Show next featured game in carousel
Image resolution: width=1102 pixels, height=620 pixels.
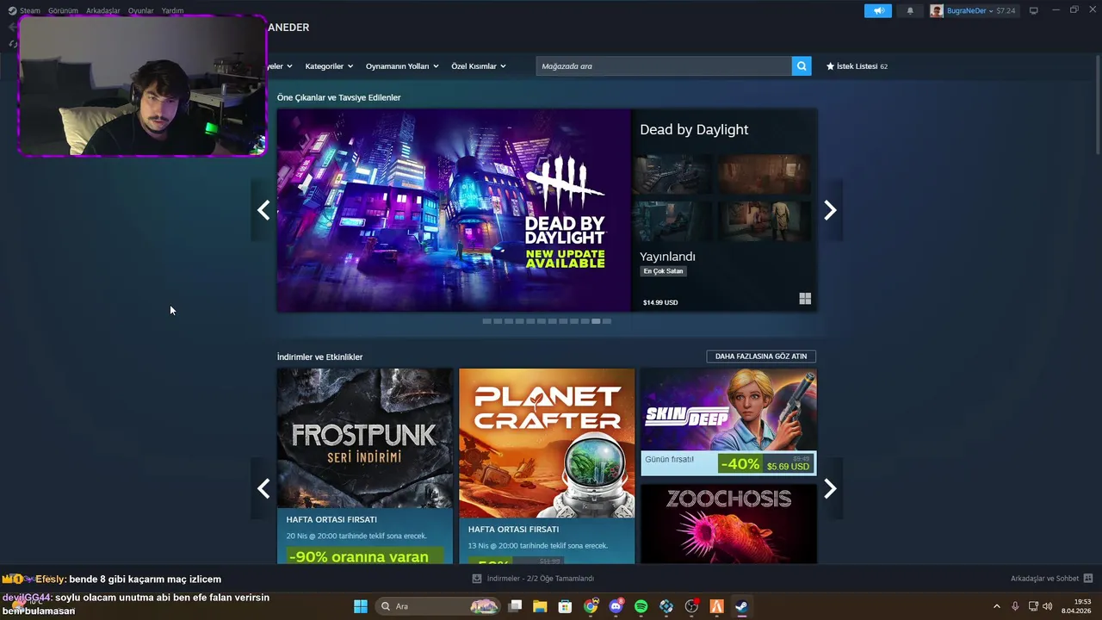[x=830, y=210]
